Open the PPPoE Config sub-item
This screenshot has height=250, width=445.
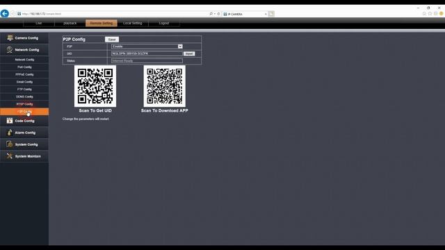point(24,74)
